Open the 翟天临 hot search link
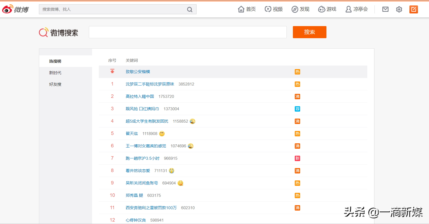Viewport: 429px width, 224px height. point(132,134)
